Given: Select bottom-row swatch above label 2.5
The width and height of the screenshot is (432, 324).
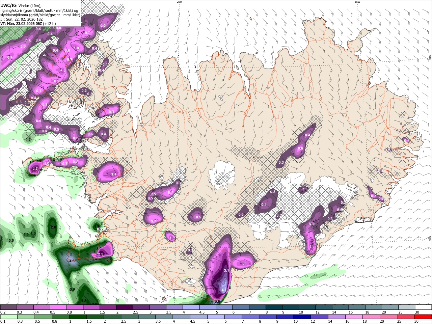Looking at the screenshot, I should pyautogui.click(x=130, y=317).
